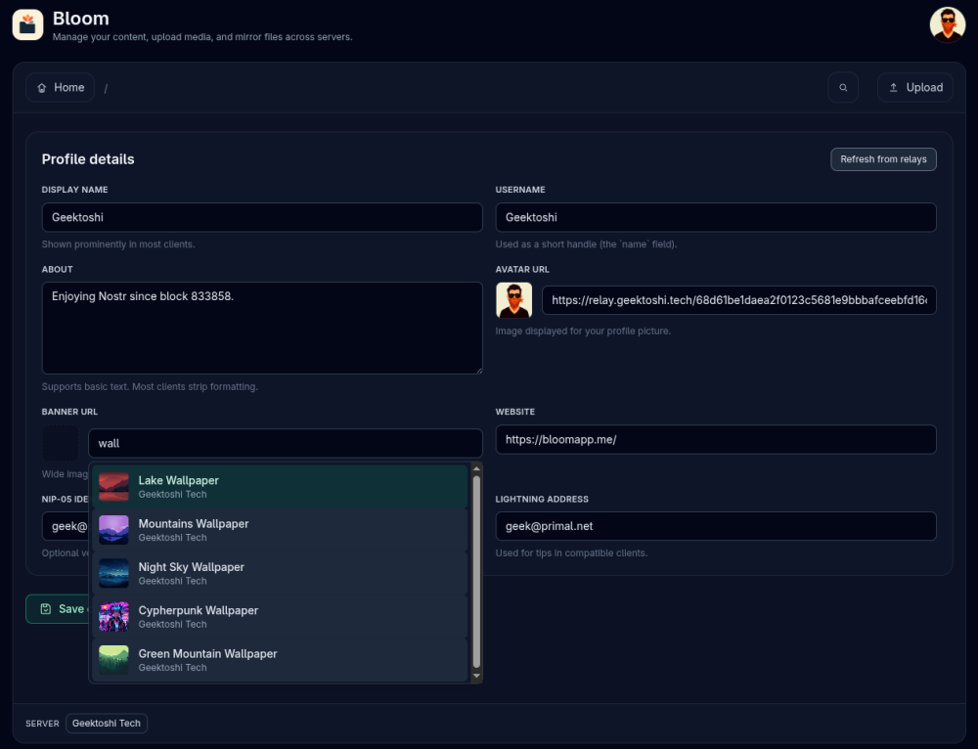Choose Green Mountain Wallpaper suggestion
The width and height of the screenshot is (978, 749).
pos(280,660)
